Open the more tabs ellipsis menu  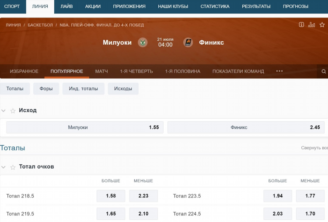point(279,71)
